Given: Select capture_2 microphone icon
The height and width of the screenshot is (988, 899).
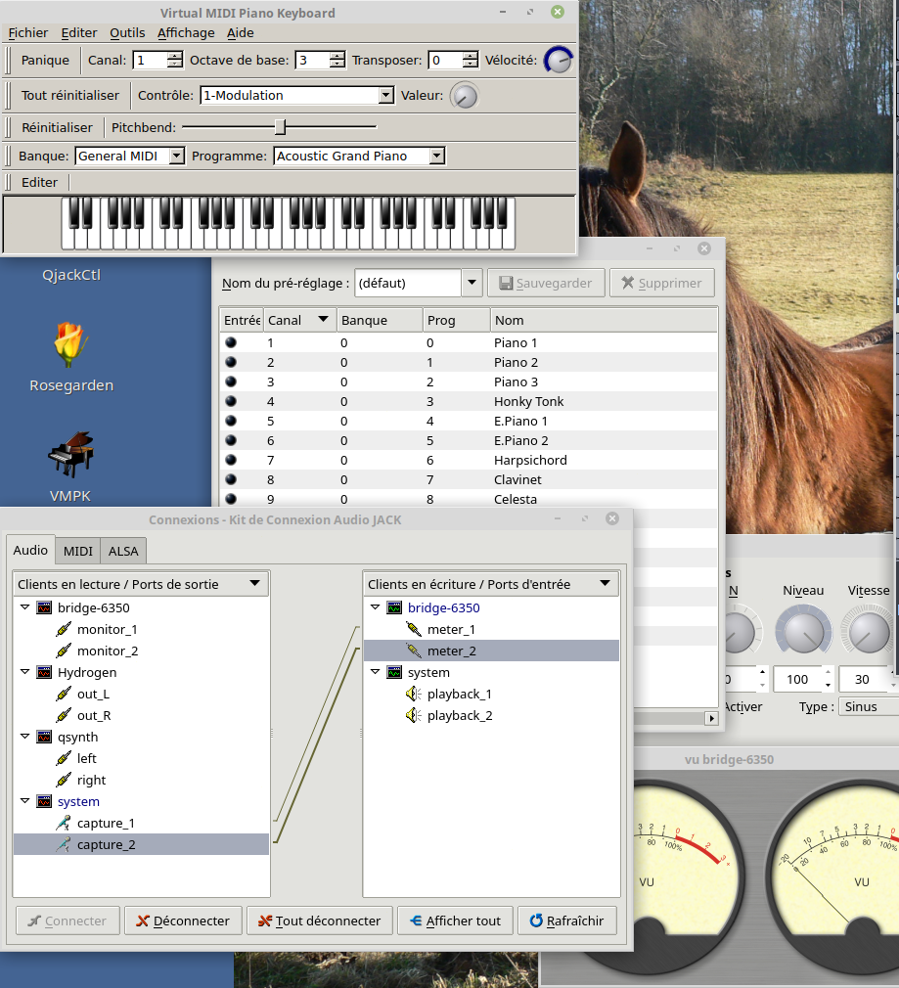Looking at the screenshot, I should pyautogui.click(x=64, y=844).
